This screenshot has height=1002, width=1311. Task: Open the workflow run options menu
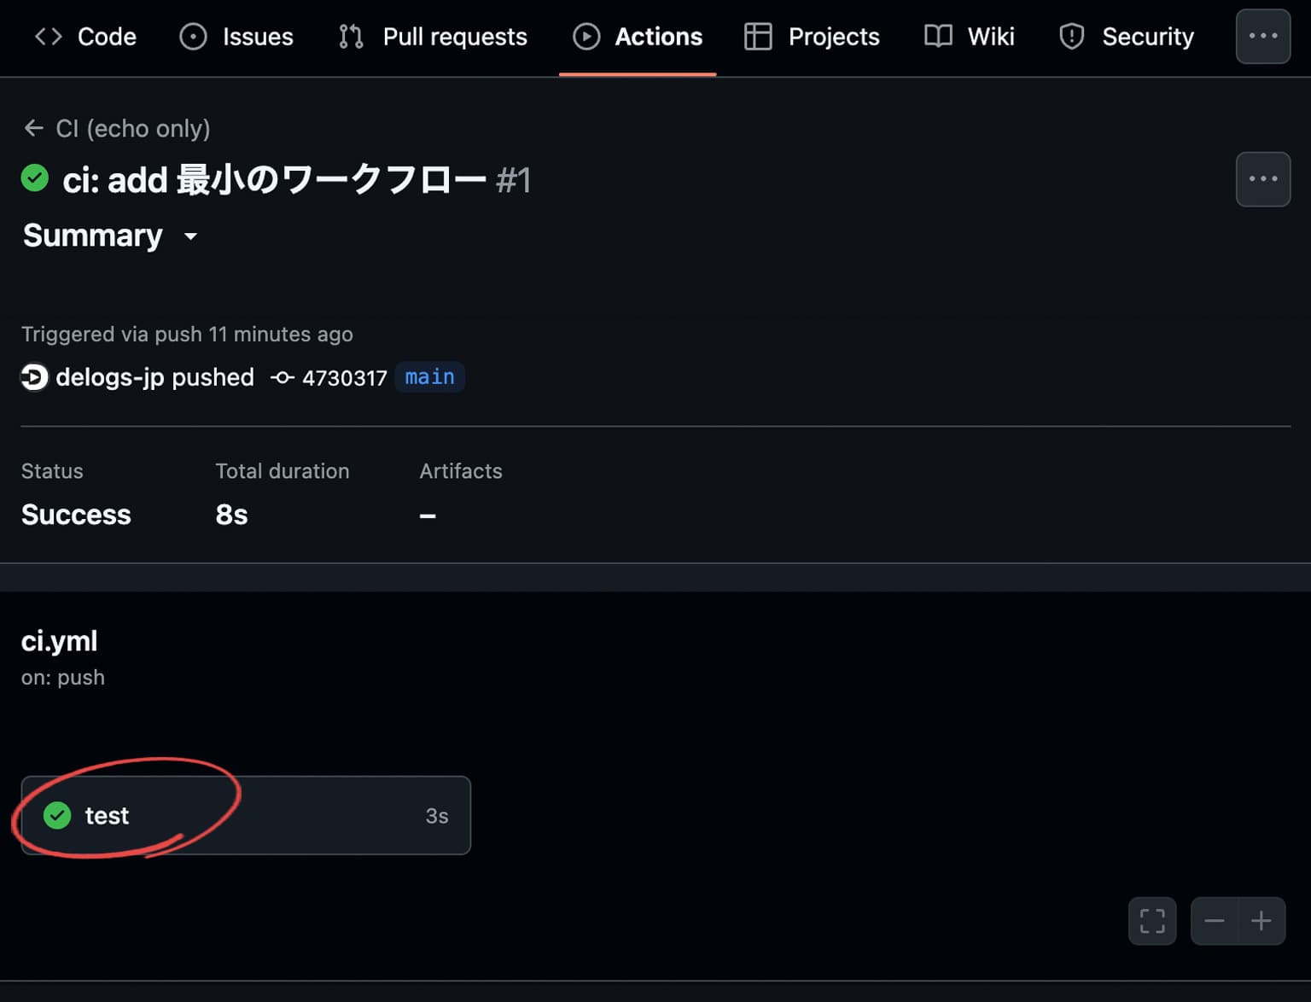coord(1263,179)
